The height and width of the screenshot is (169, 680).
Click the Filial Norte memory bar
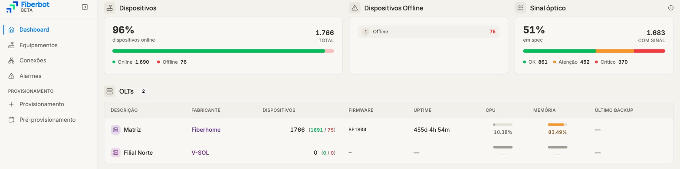[x=557, y=147]
